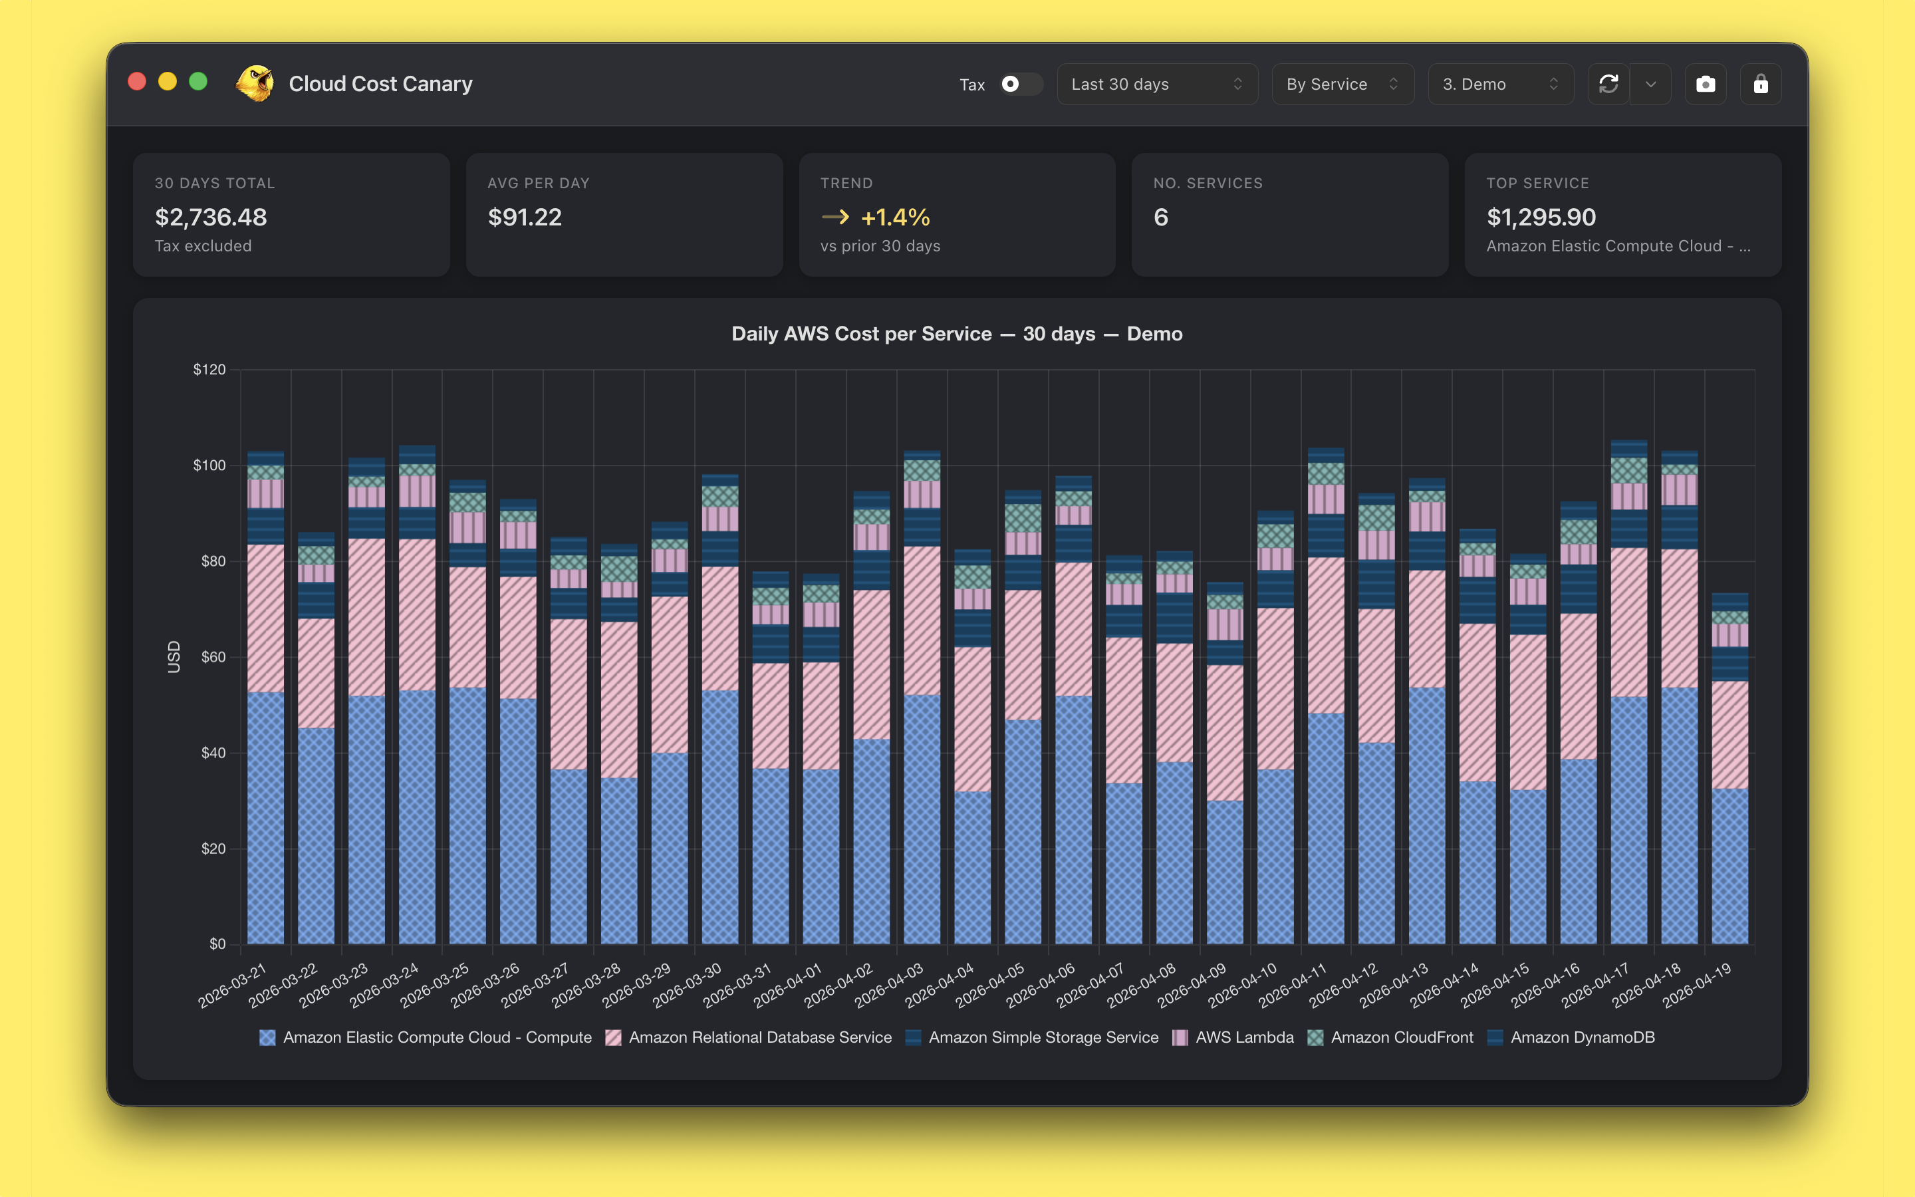Click the bar for 2026-04-13

1427,711
